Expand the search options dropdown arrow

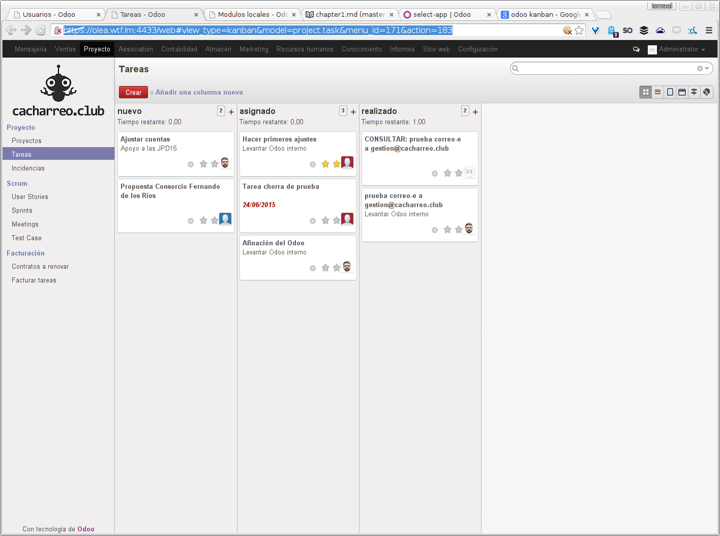707,69
